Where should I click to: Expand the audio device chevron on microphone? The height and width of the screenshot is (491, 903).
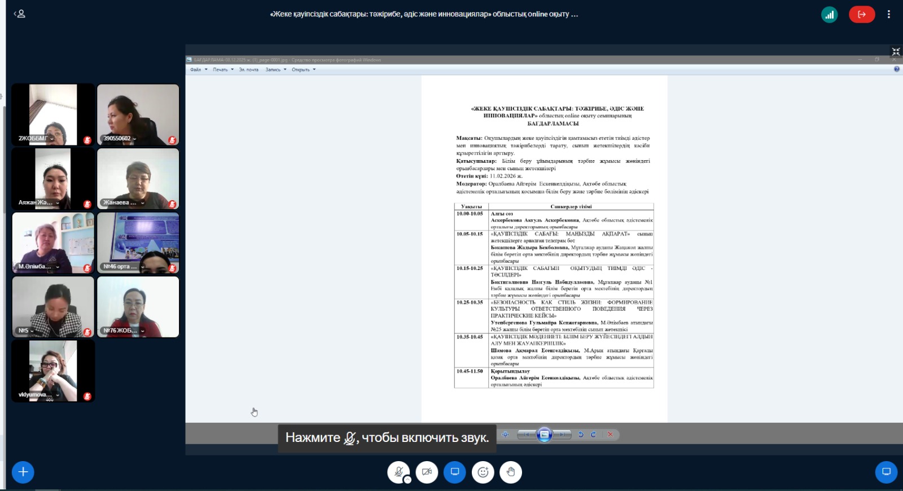(x=407, y=480)
